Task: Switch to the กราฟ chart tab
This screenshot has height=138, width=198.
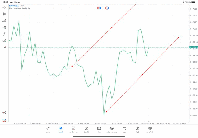Action: point(61,130)
